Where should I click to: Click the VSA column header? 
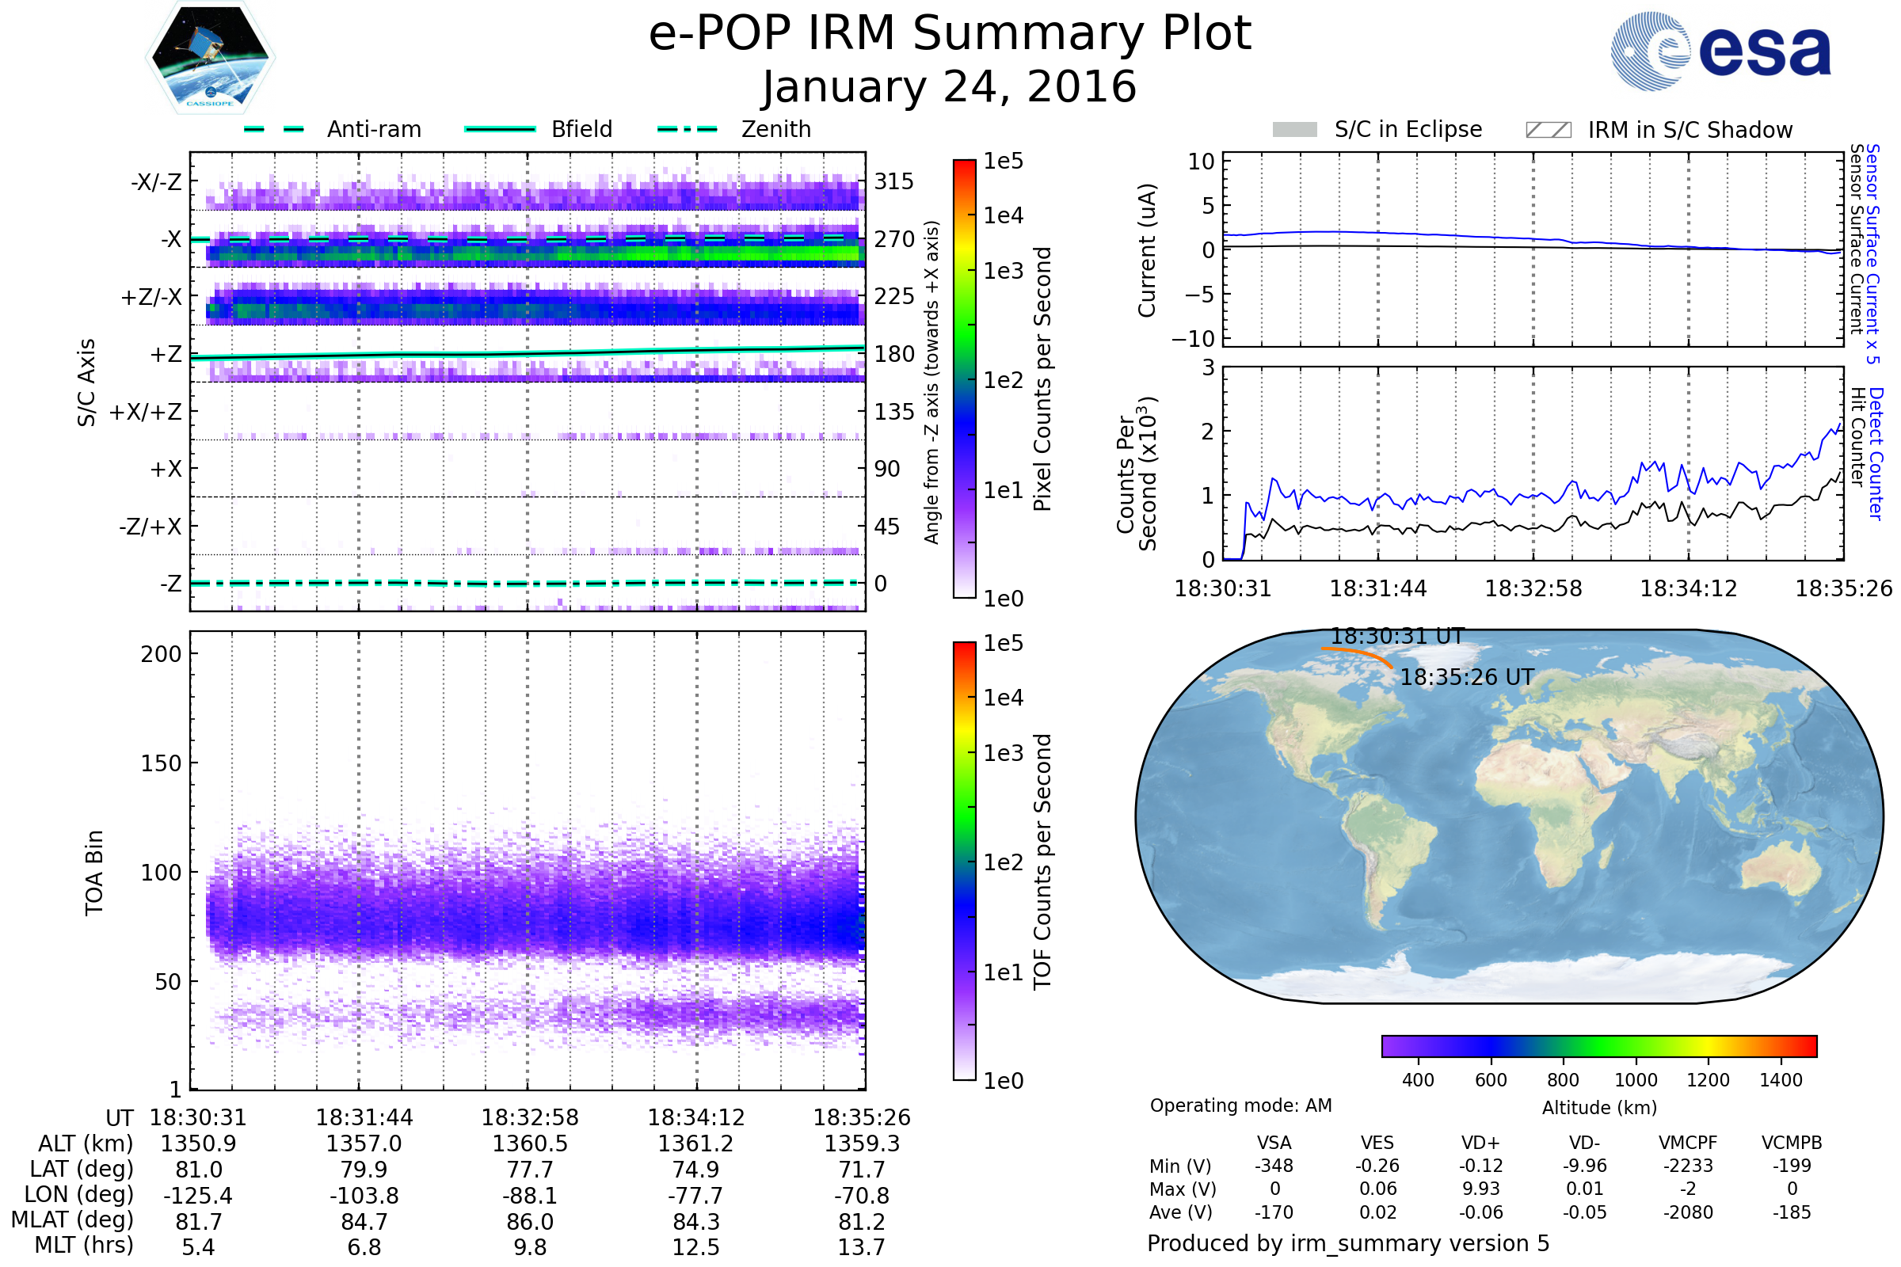[x=1274, y=1143]
